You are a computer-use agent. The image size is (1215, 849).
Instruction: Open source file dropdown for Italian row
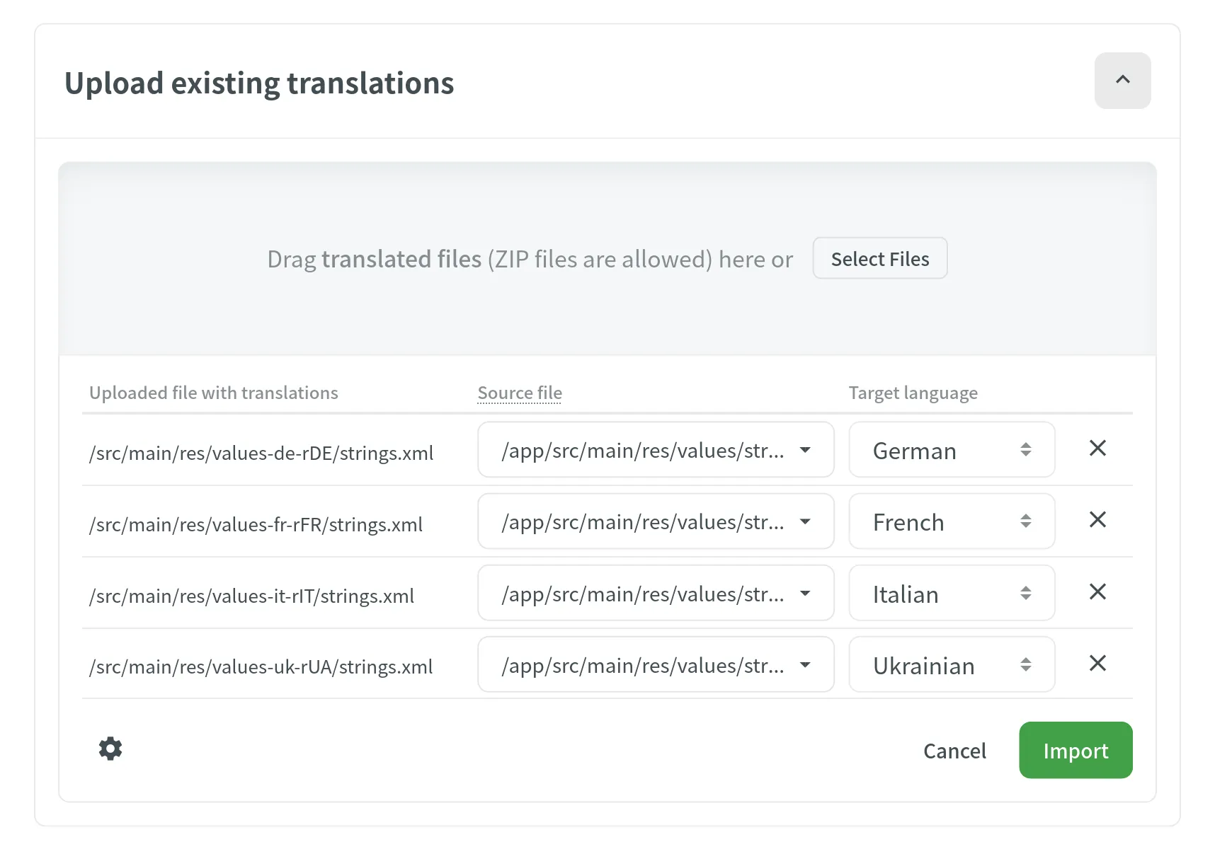(x=655, y=594)
